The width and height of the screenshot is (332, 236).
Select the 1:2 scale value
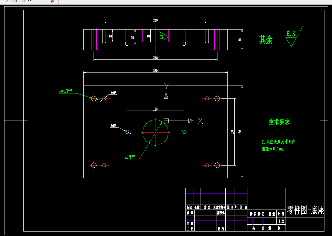[281, 222]
